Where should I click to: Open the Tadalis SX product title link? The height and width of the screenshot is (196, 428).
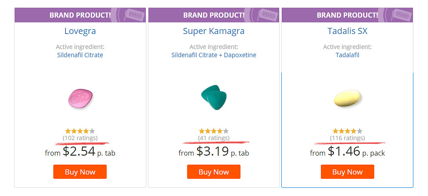348,31
